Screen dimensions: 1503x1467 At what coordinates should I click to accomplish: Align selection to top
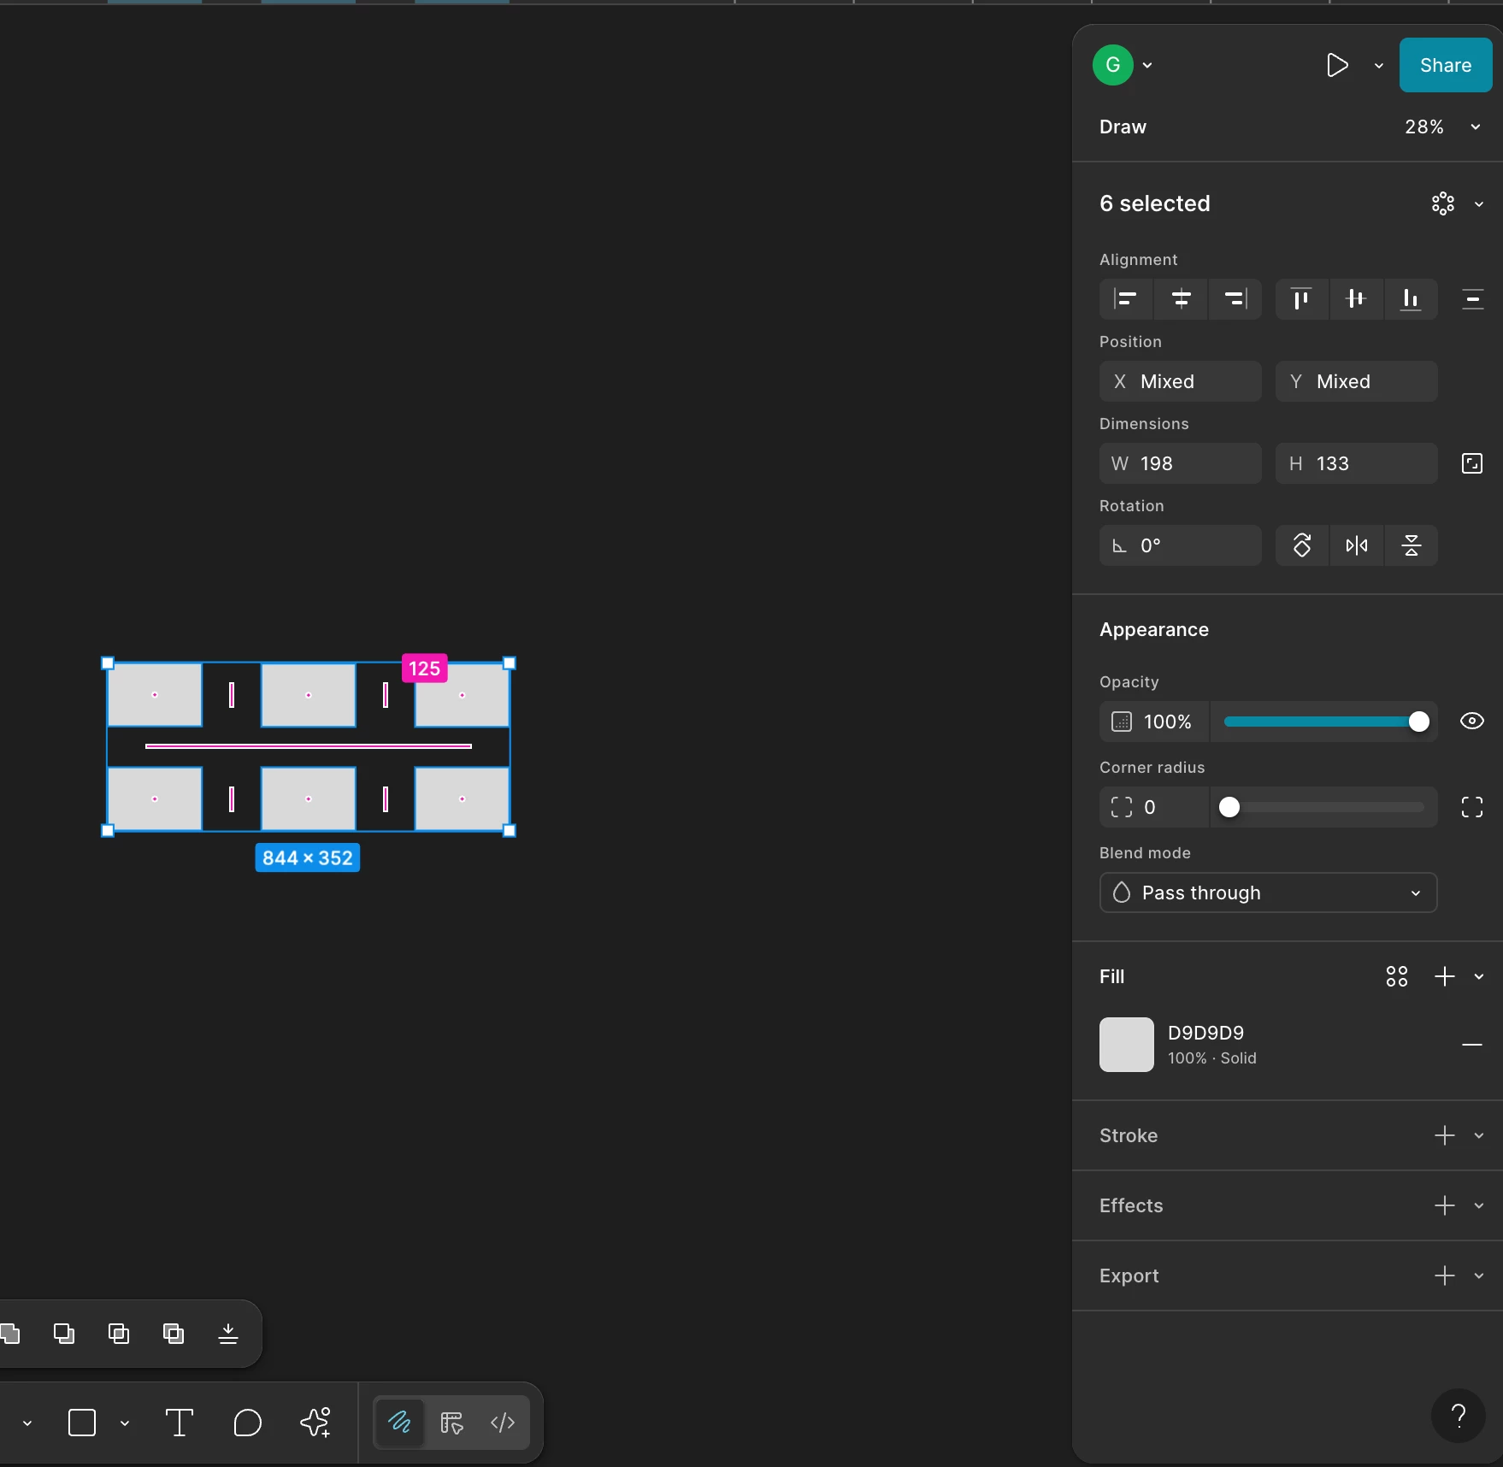(x=1302, y=298)
